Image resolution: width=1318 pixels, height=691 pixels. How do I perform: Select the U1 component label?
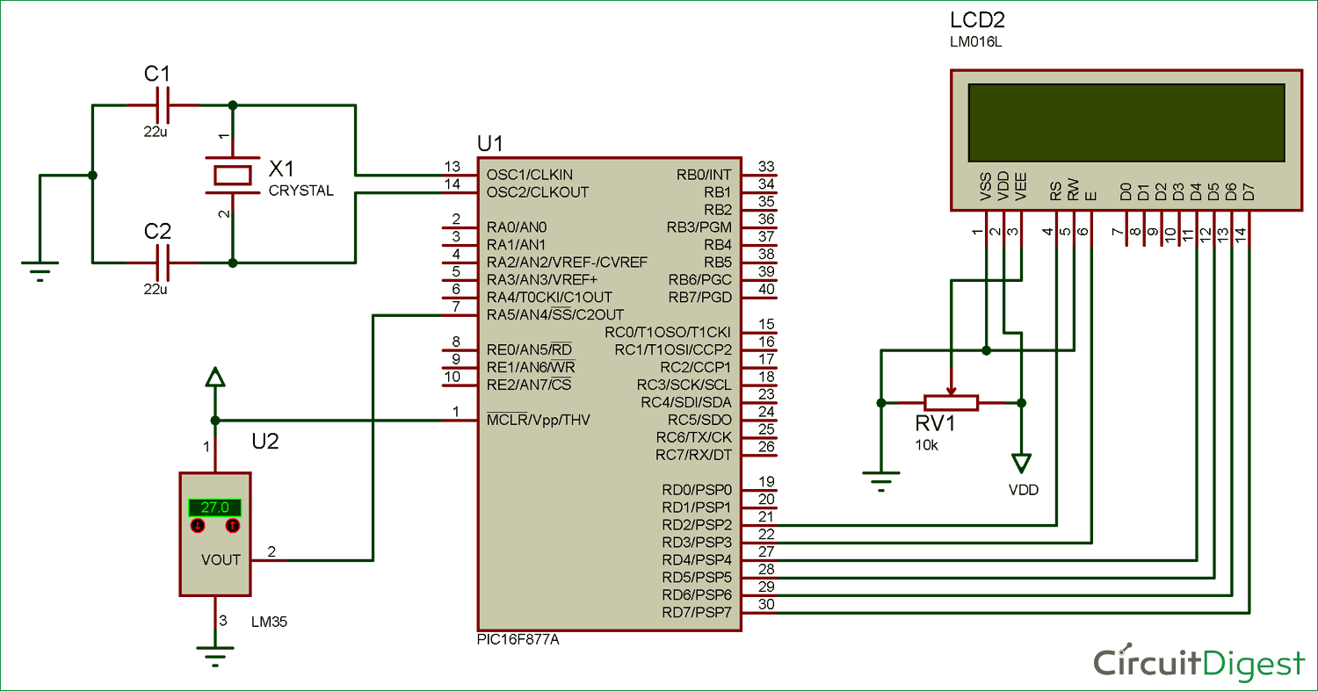pos(490,143)
